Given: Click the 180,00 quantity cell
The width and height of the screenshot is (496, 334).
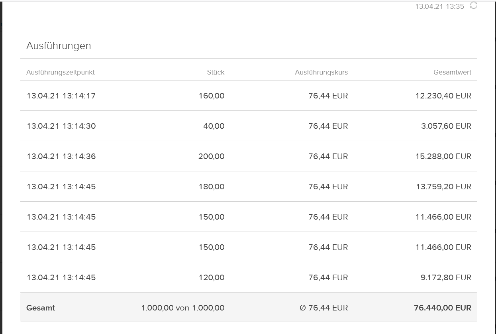Looking at the screenshot, I should click(212, 187).
